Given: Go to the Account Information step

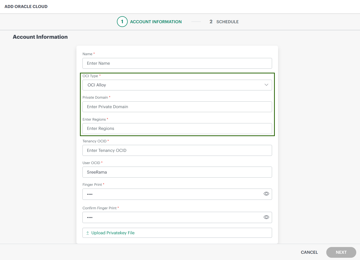Looking at the screenshot, I should pyautogui.click(x=156, y=22).
